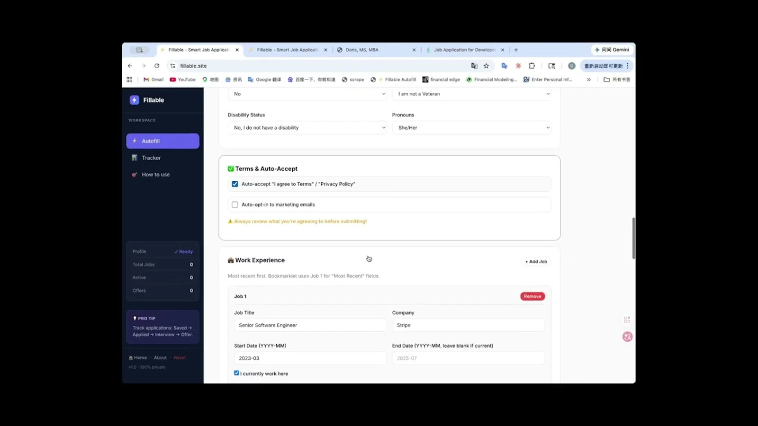Viewport: 758px width, 426px height.
Task: Open the Gmail bookmark
Action: (x=153, y=80)
